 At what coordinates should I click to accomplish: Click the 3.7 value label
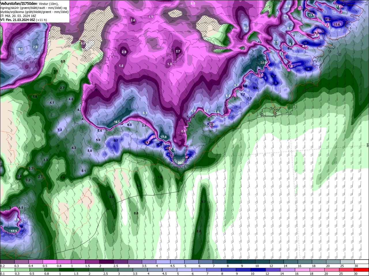click(x=31, y=168)
